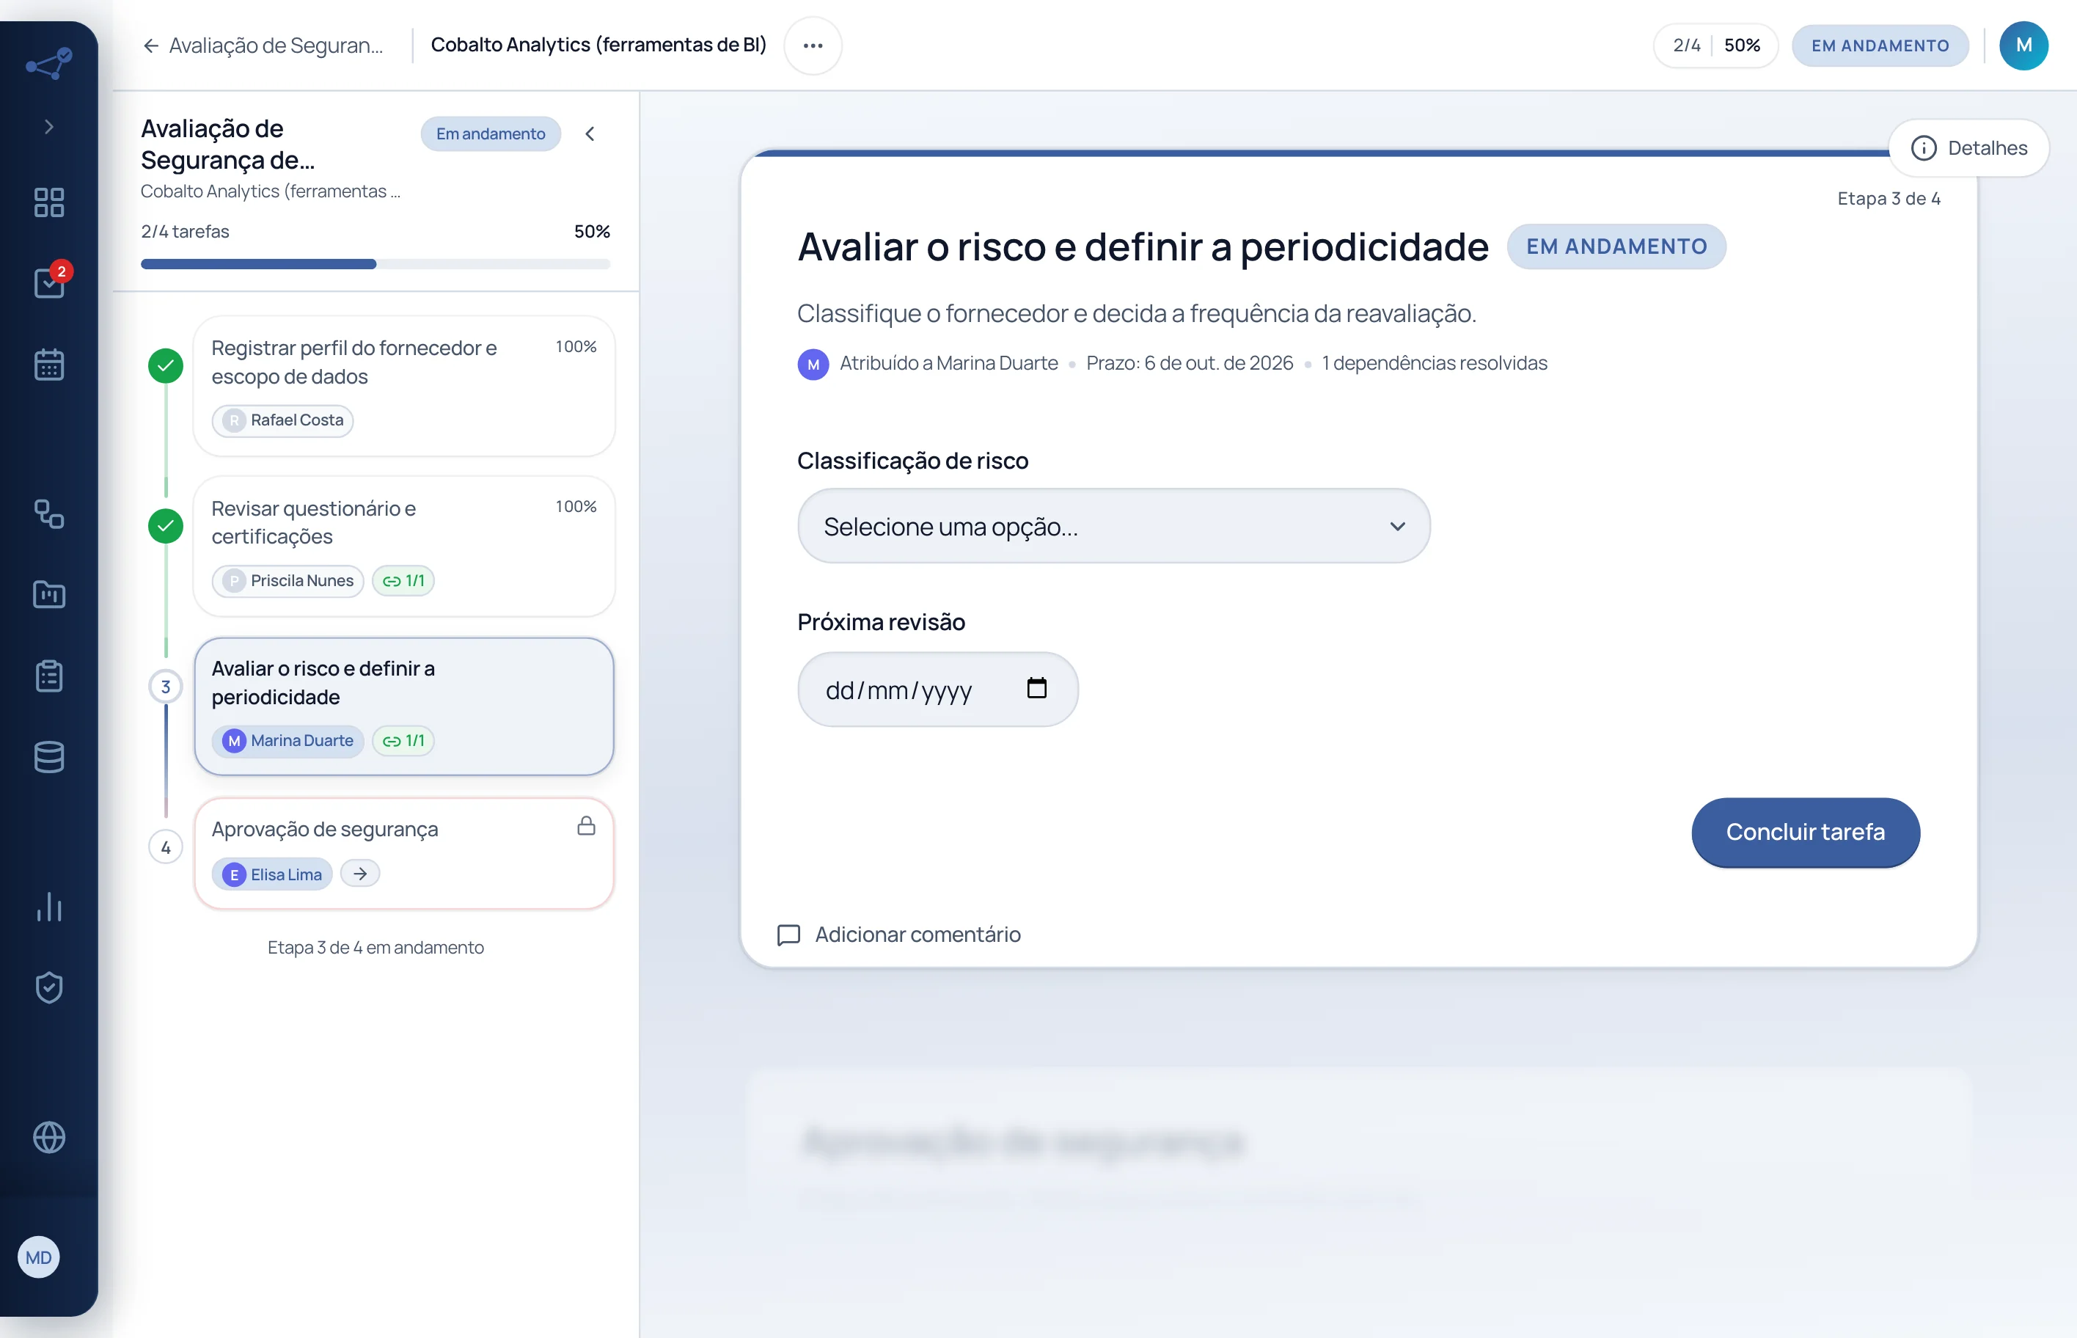Viewport: 2077px width, 1338px height.
Task: Open the workflow nodes icon in sidebar
Action: point(48,513)
